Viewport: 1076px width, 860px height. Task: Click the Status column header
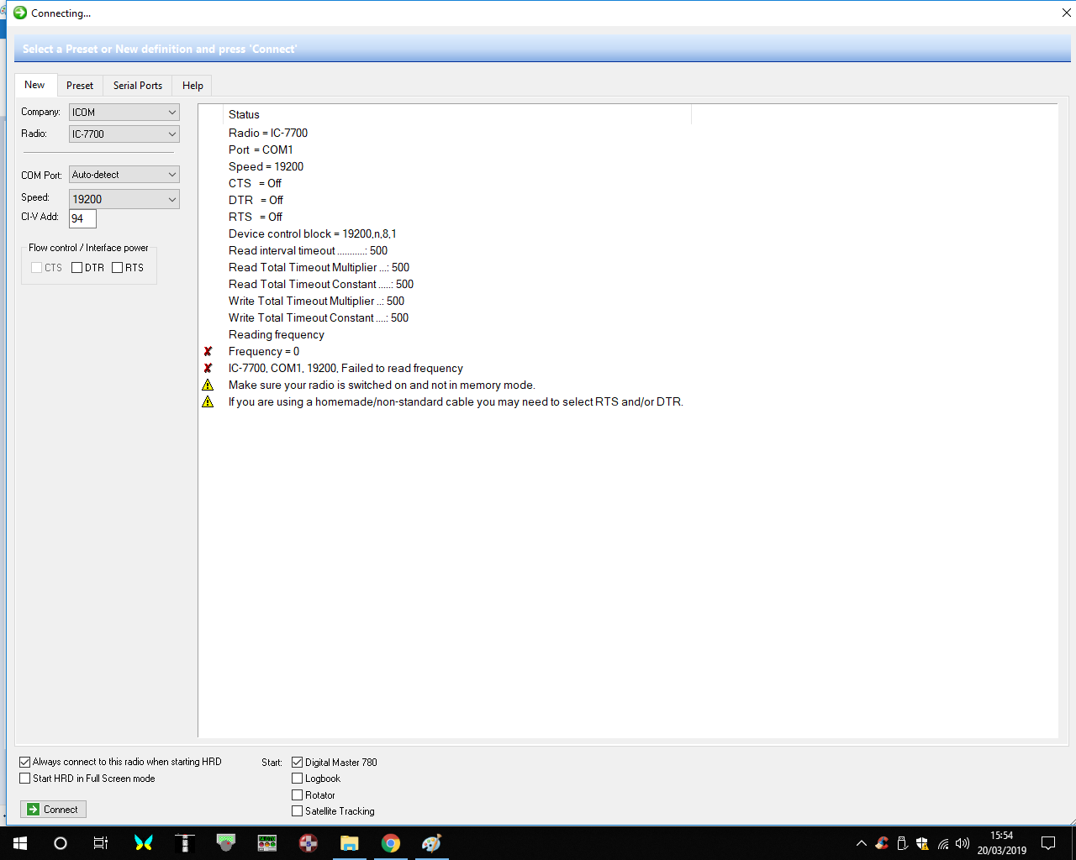(x=457, y=114)
